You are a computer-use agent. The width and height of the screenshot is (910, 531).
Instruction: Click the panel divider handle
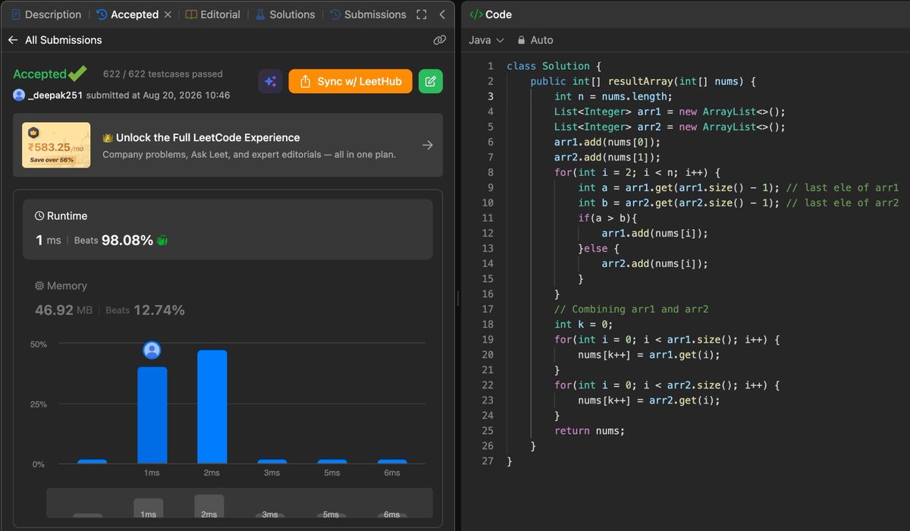(457, 298)
